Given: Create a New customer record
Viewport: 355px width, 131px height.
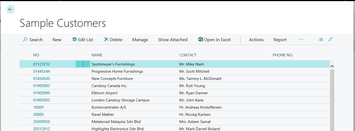Looking at the screenshot, I should coord(57,40).
